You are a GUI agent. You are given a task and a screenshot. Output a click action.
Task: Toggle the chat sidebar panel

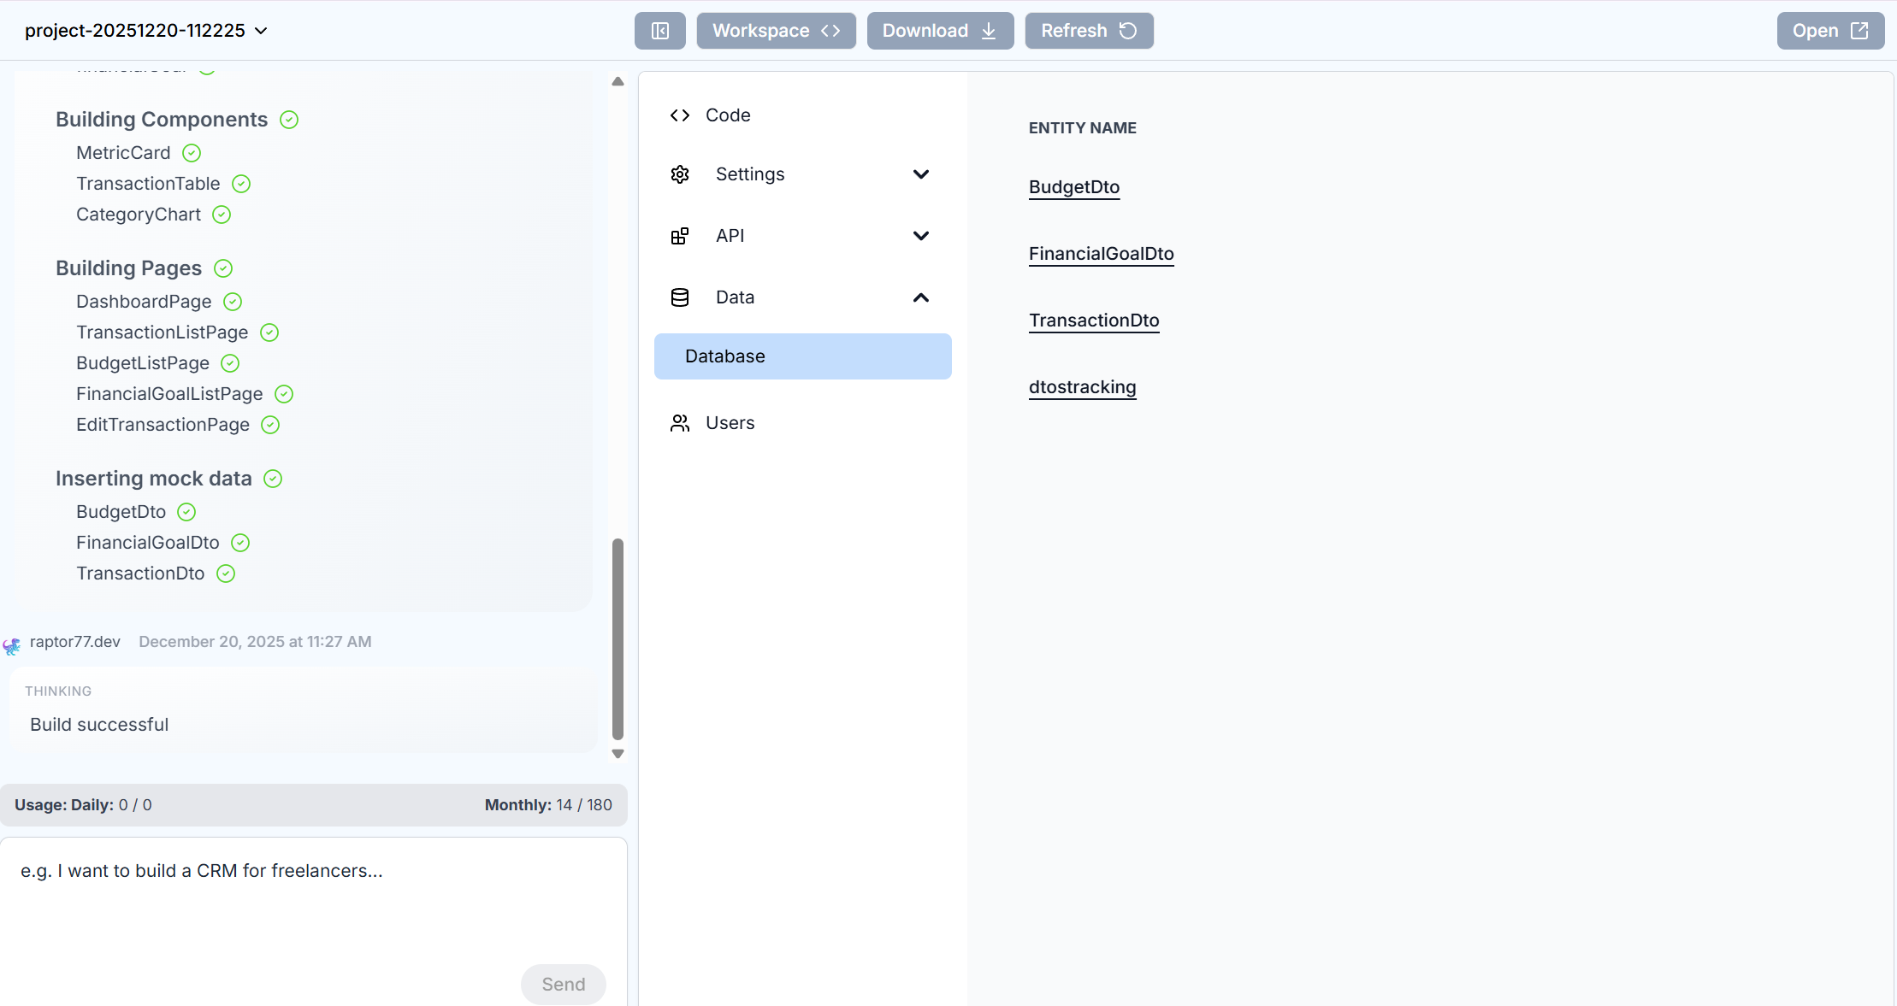click(659, 30)
